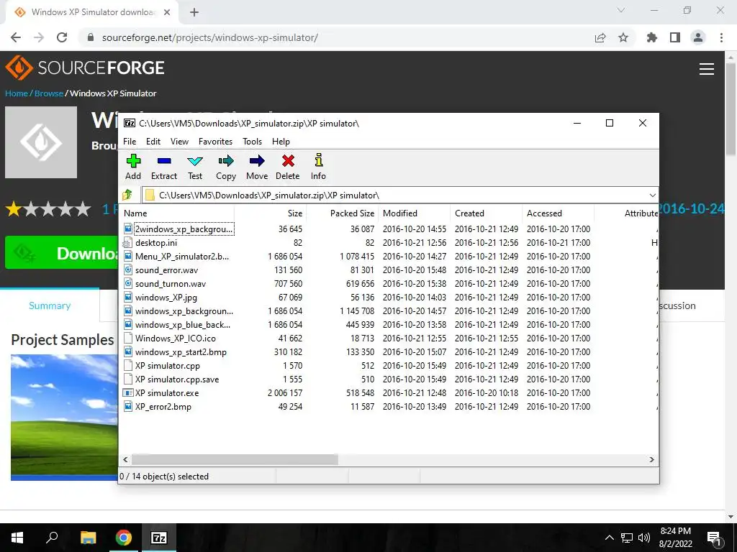This screenshot has height=552, width=737.
Task: Open the Tools menu in 7-Zip
Action: (x=253, y=142)
